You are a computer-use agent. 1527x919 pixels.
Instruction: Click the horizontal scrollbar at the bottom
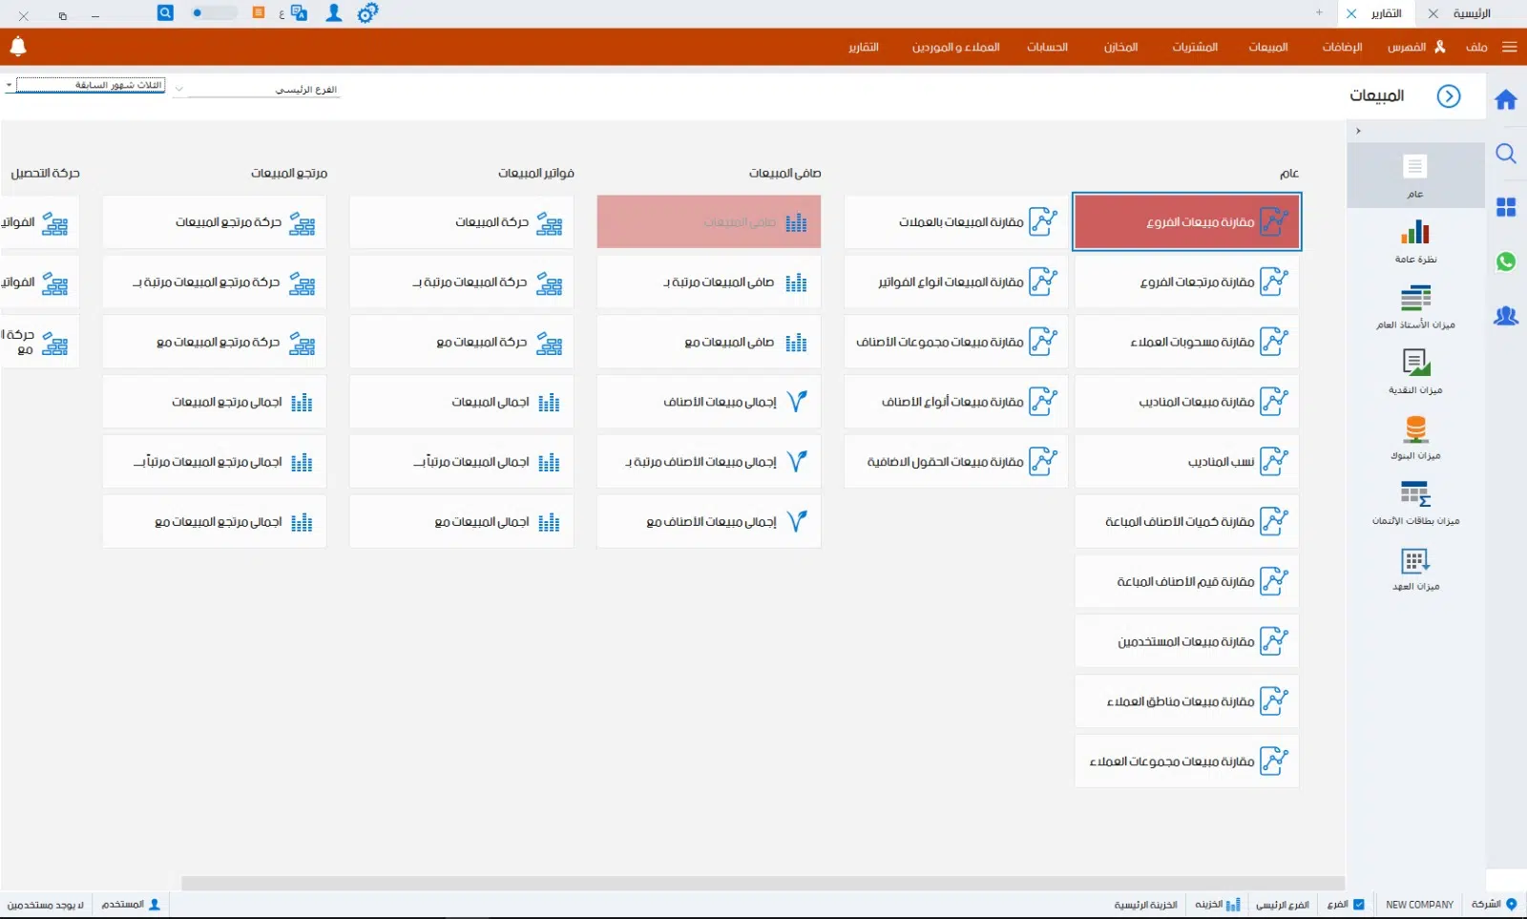[x=762, y=883]
